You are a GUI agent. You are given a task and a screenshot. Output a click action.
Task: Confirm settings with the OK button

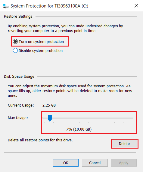pos(66,163)
